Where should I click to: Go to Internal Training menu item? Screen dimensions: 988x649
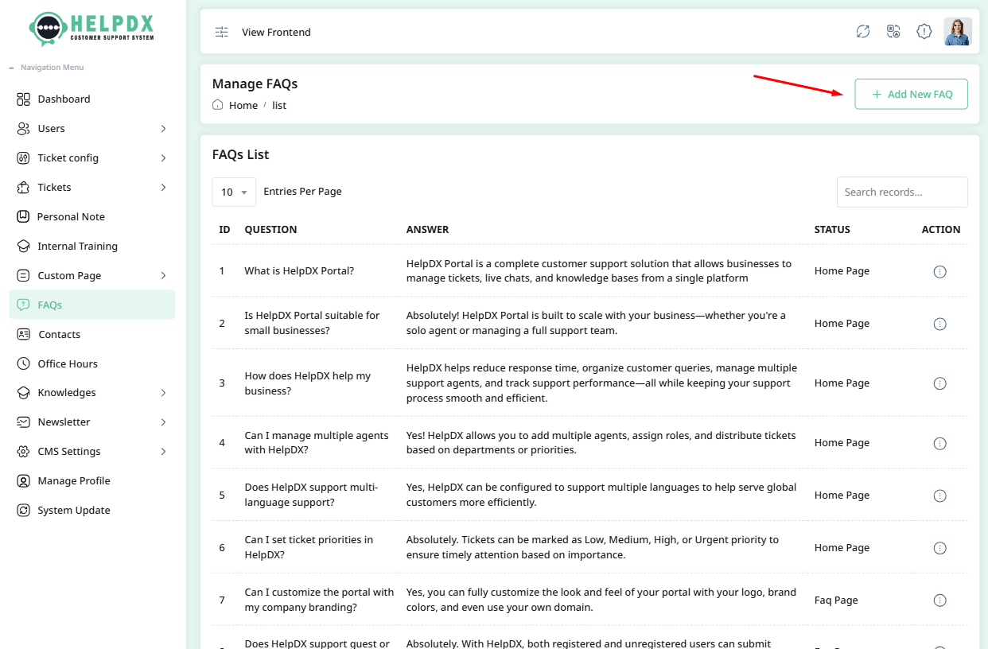92,247
